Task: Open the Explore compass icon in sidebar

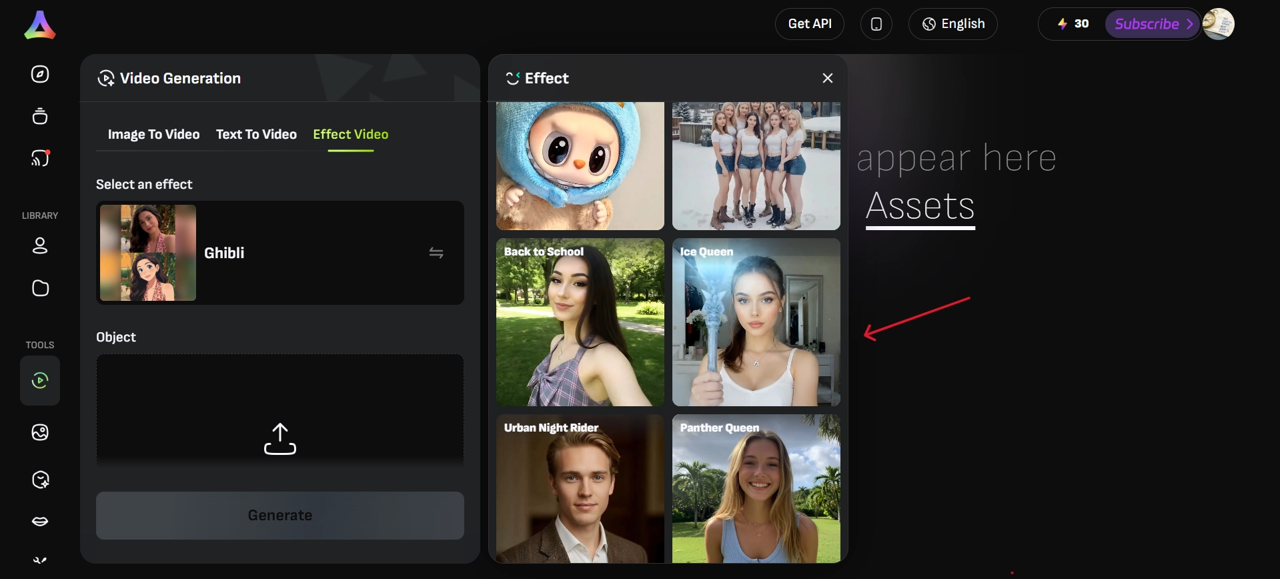Action: [40, 74]
